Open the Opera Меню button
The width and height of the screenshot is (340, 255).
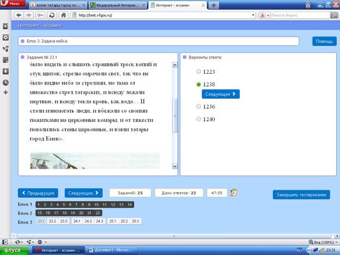click(x=13, y=4)
